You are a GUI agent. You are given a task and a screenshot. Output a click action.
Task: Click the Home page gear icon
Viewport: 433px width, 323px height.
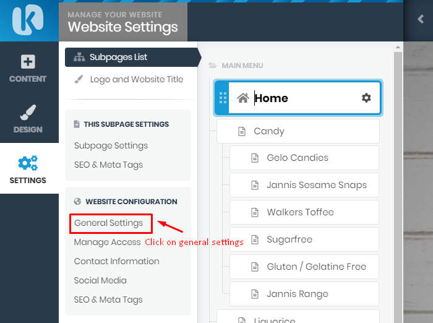366,98
